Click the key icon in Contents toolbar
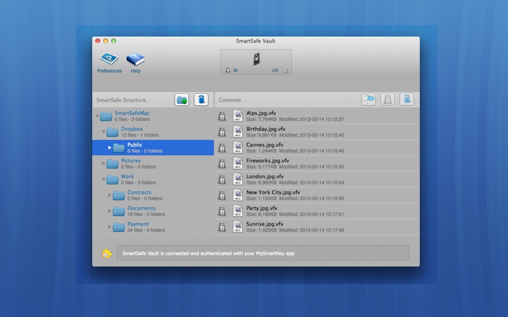This screenshot has height=317, width=508. click(368, 100)
